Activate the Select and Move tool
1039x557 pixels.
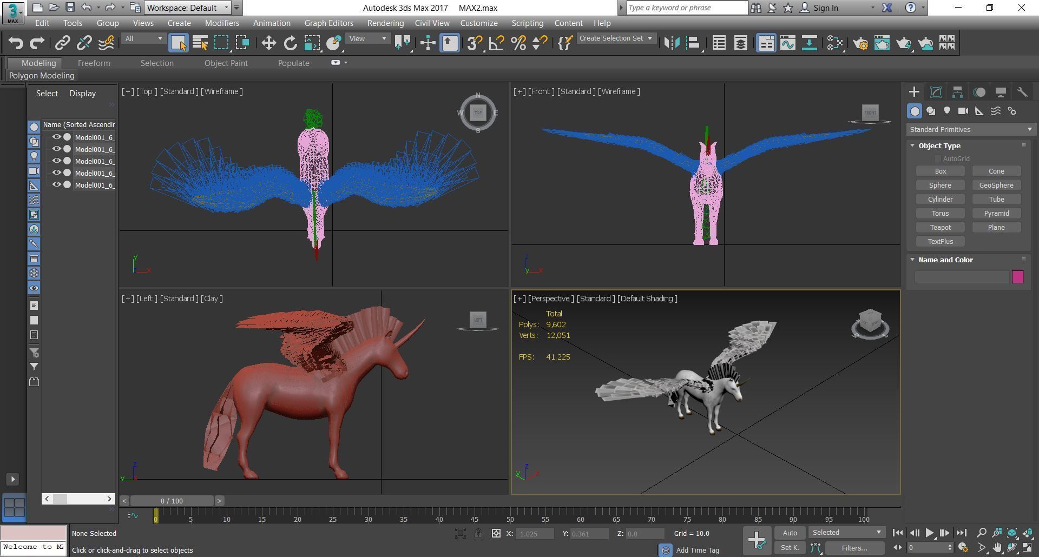click(268, 43)
